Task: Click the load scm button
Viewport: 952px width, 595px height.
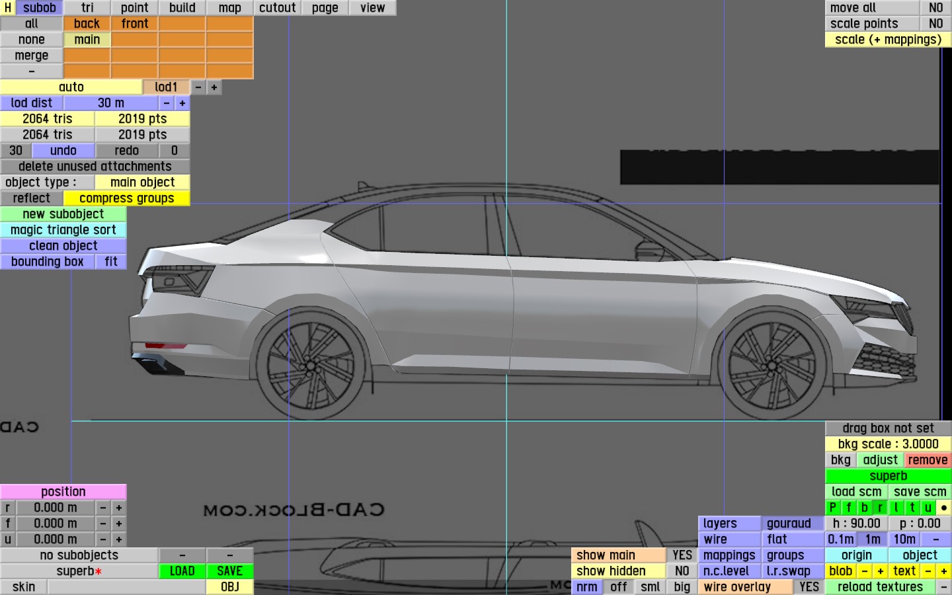Action: point(857,492)
